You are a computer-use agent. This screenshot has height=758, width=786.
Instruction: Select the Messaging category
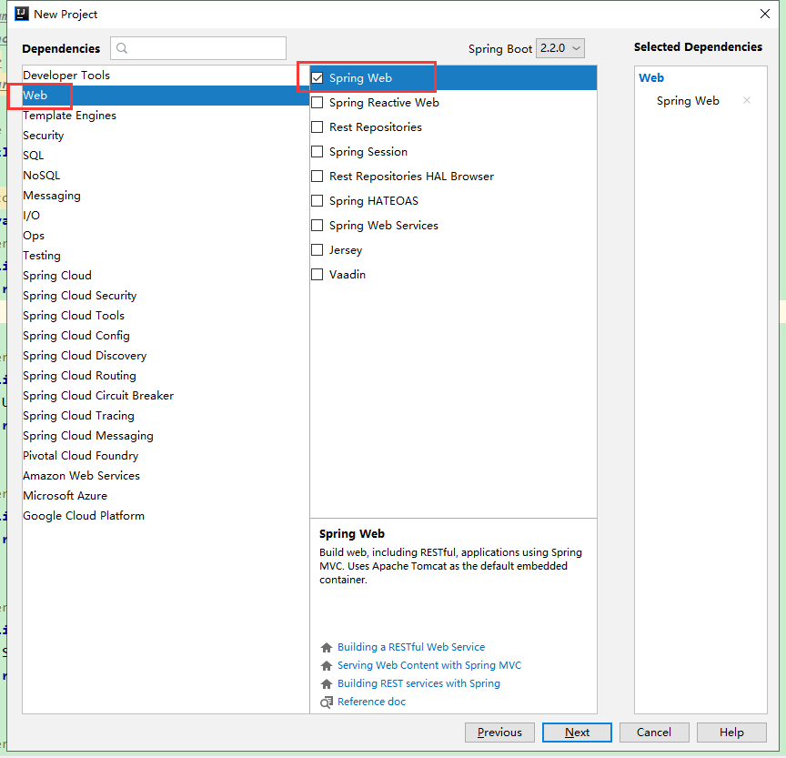(x=166, y=196)
